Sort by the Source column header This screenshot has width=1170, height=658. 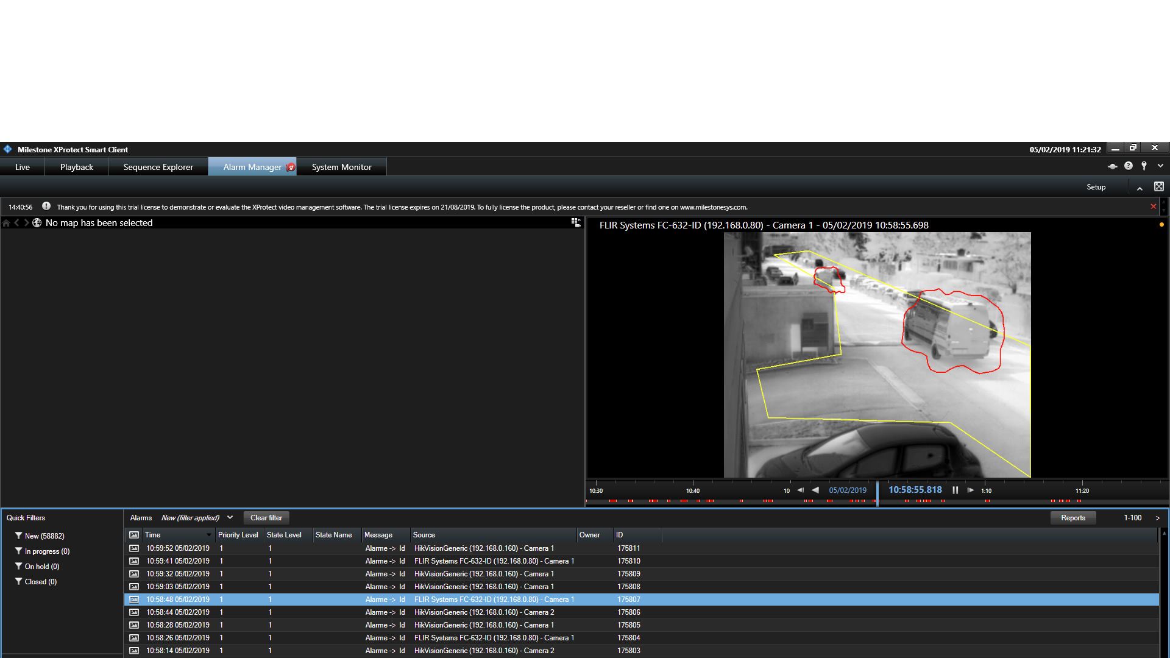pos(493,535)
